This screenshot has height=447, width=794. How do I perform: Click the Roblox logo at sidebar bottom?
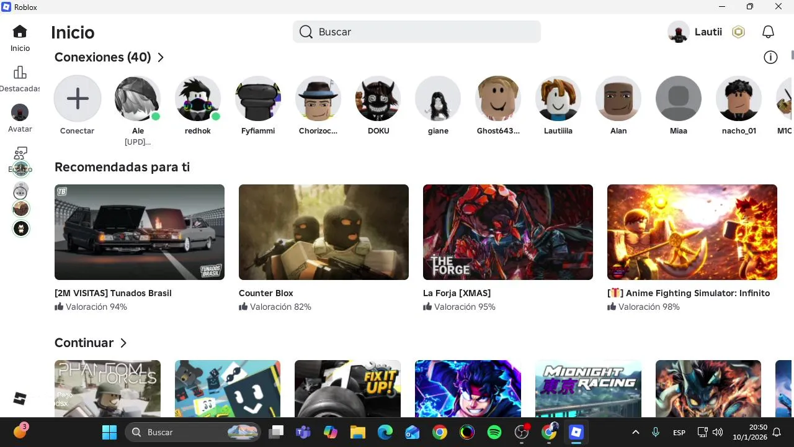pos(20,399)
